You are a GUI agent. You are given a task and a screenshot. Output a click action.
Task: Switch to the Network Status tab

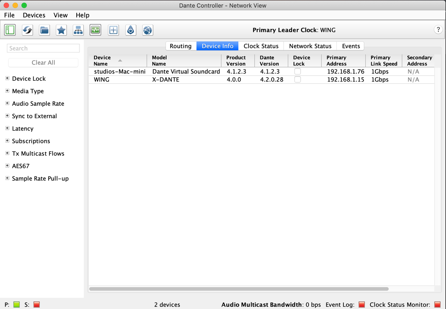pyautogui.click(x=310, y=46)
